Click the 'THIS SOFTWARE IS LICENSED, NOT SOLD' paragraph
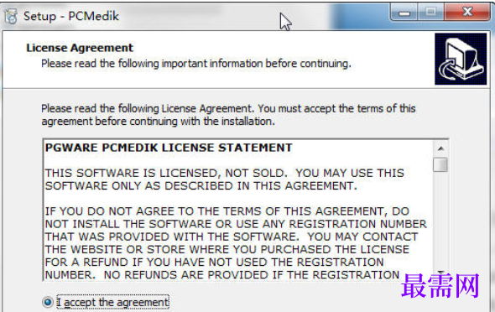 (x=225, y=179)
